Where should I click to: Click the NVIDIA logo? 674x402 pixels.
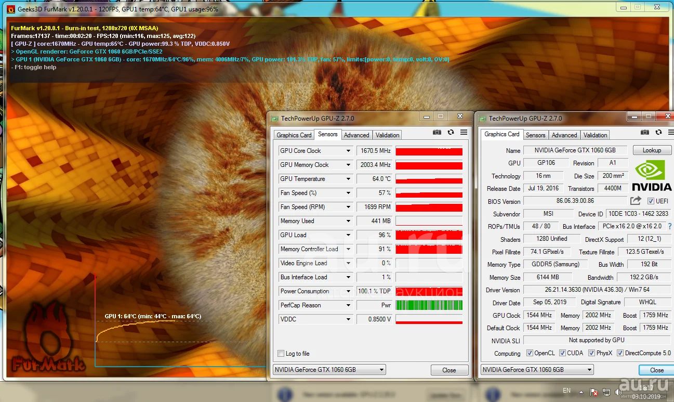651,175
